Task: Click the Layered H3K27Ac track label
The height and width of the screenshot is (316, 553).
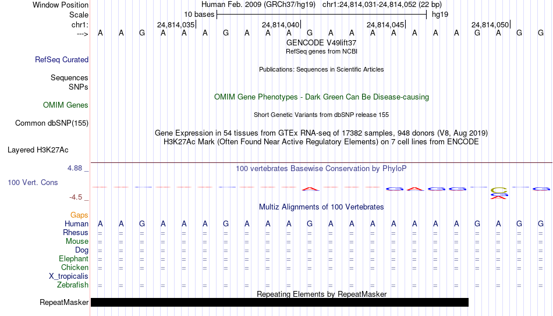Action: (38, 150)
